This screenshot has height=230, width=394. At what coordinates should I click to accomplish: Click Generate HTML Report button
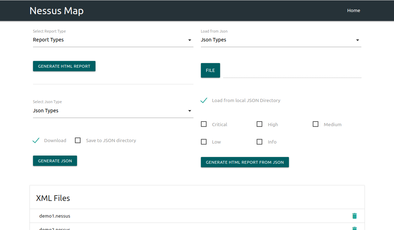64,66
